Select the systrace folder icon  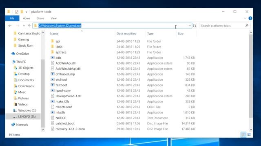coord(53,52)
